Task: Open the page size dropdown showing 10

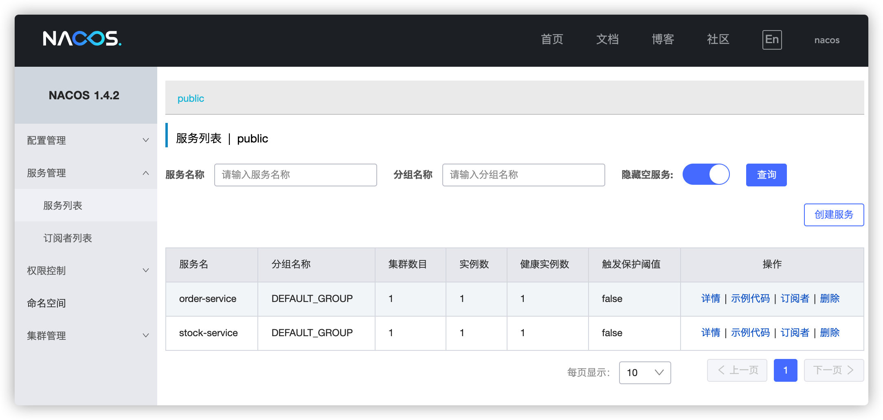Action: [645, 372]
